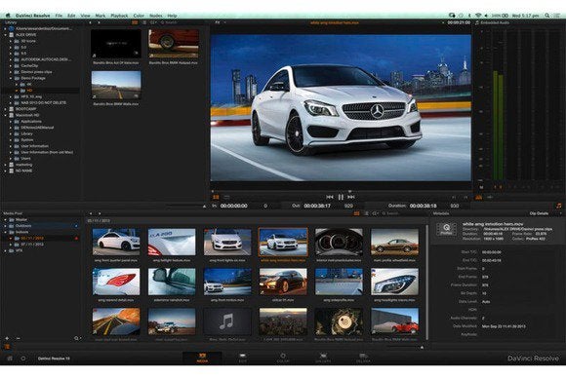Image resolution: width=566 pixels, height=378 pixels.
Task: Open the Nodes menu
Action: pos(155,16)
